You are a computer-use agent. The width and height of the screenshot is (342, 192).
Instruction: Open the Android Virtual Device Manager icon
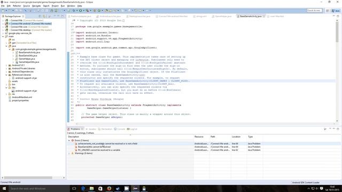click(x=56, y=11)
